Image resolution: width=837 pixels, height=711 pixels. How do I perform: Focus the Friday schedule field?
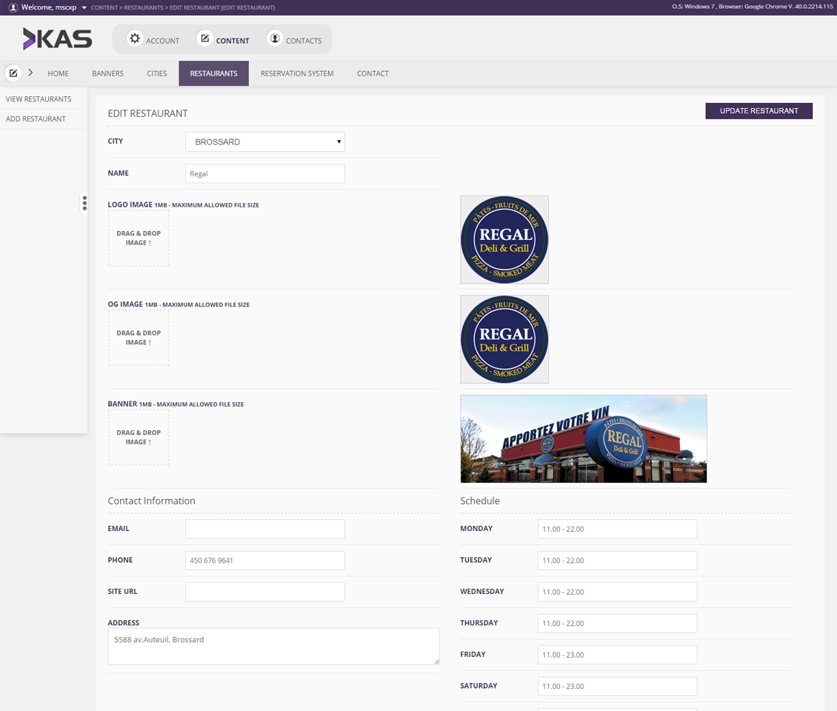coord(617,655)
